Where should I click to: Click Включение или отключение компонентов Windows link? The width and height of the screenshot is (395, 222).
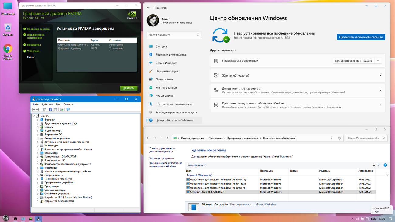click(166, 165)
